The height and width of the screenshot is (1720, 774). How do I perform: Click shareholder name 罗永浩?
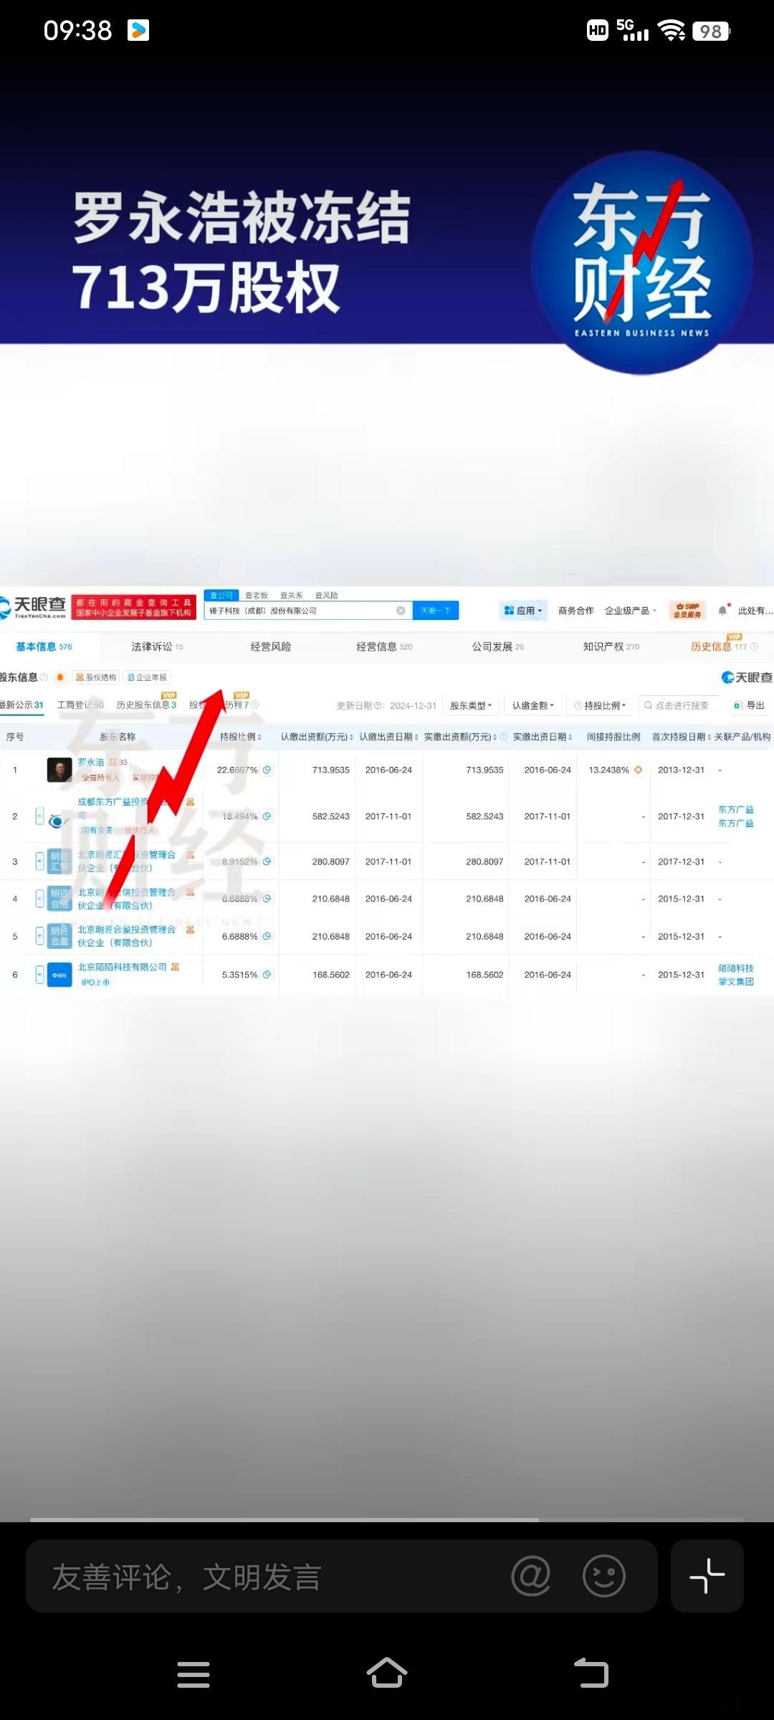point(91,762)
